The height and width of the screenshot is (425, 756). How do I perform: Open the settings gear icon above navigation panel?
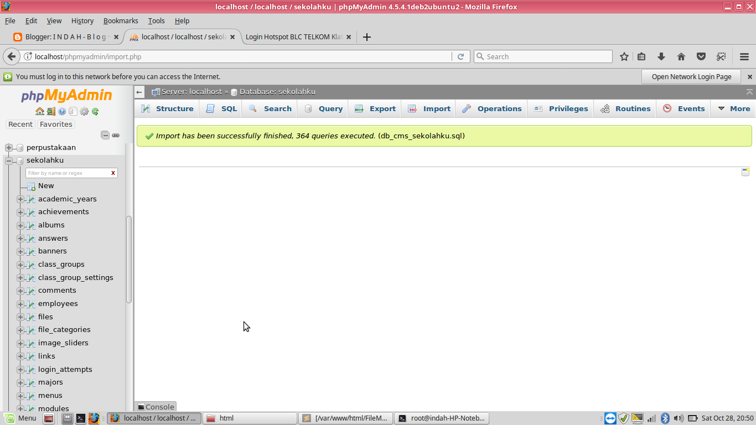(84, 111)
